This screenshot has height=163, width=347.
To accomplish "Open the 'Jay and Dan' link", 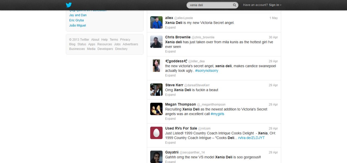I will [x=78, y=15].
